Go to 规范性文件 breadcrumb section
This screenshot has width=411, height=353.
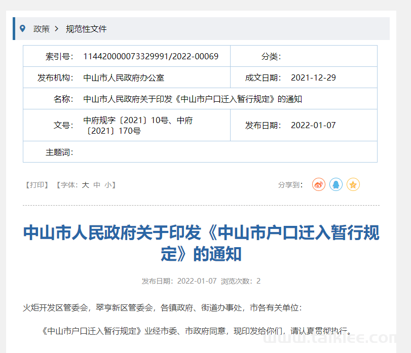[x=86, y=29]
